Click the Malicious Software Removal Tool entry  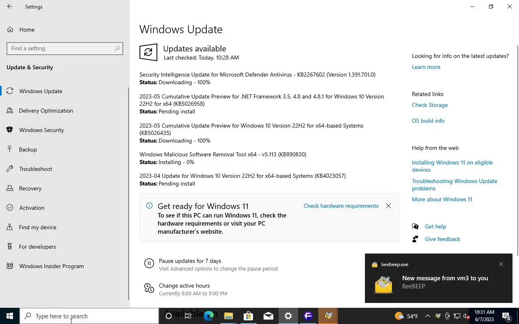point(223,158)
